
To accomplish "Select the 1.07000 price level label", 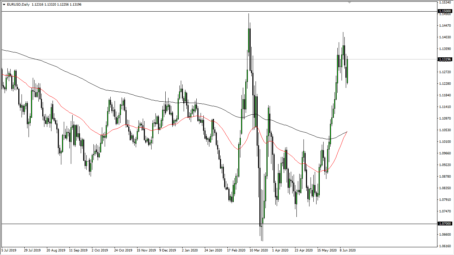I will [444, 224].
